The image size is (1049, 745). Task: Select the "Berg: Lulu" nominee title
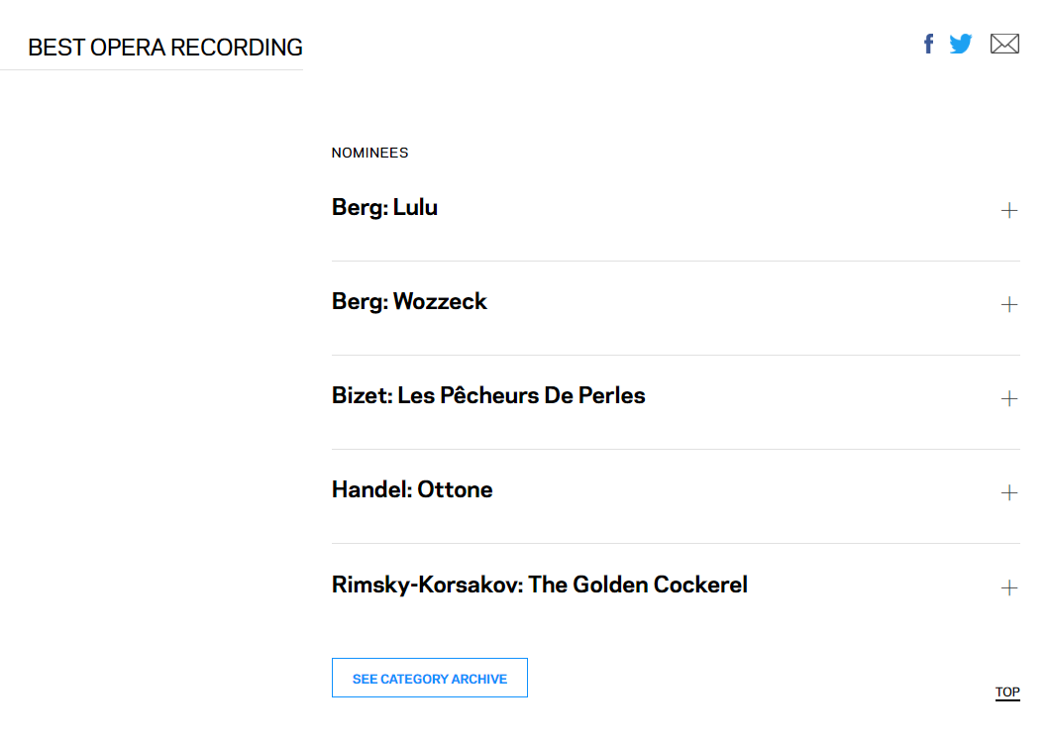384,208
